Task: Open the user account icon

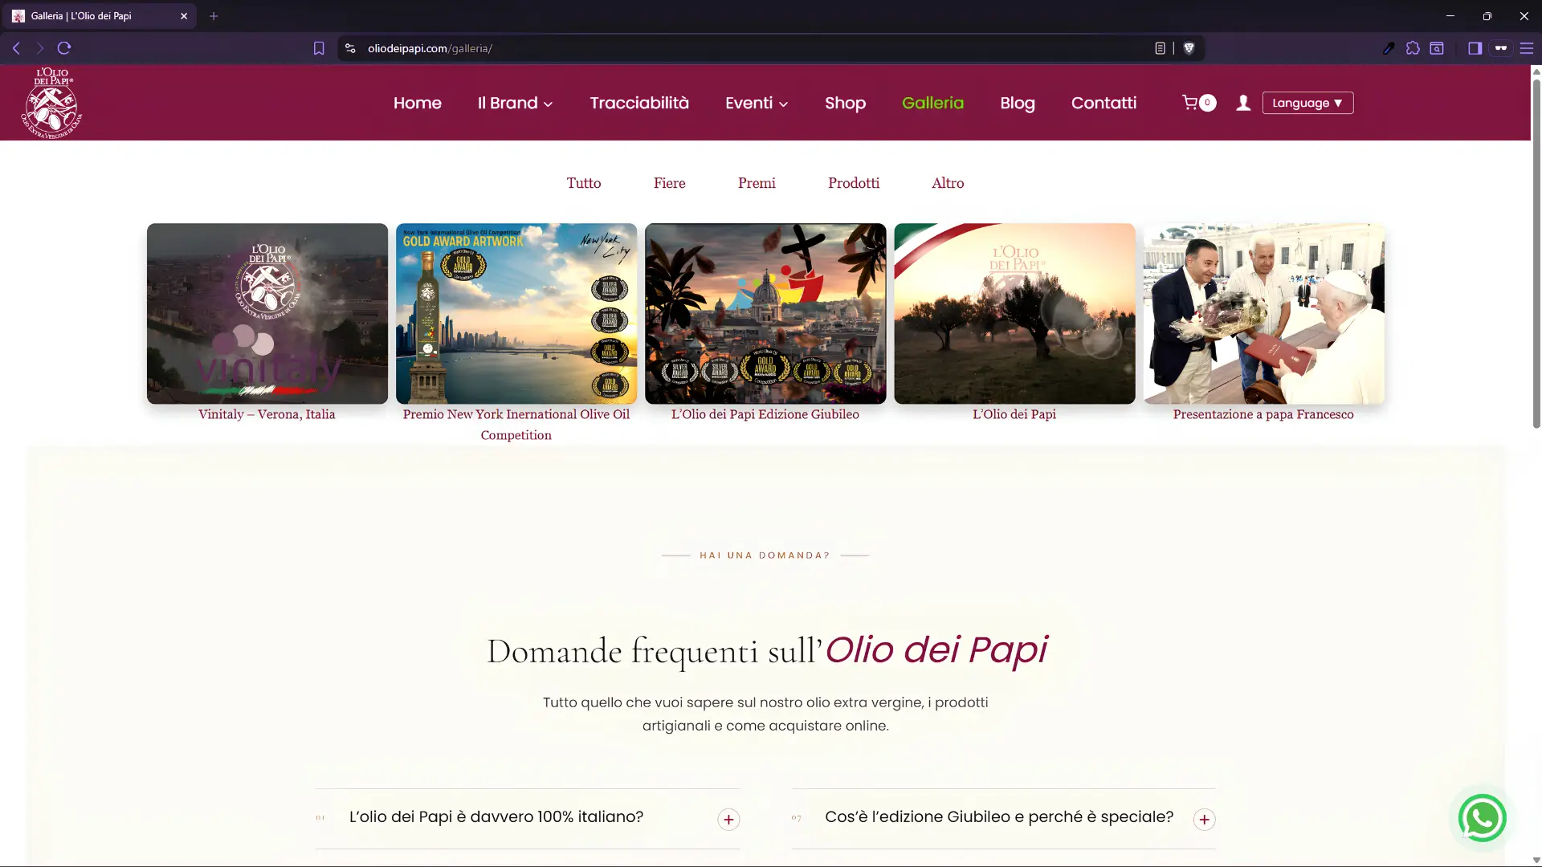Action: [x=1243, y=103]
